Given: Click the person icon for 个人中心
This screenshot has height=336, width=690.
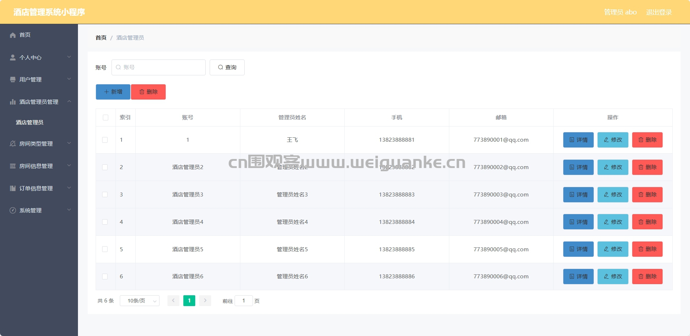Looking at the screenshot, I should (x=13, y=57).
